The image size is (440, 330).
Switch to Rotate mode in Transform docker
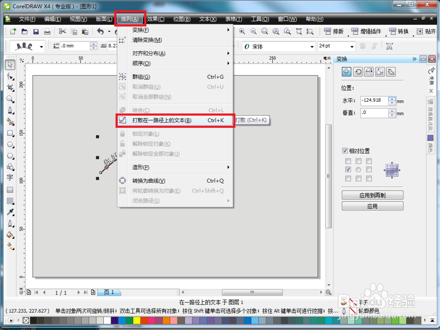tap(358, 72)
